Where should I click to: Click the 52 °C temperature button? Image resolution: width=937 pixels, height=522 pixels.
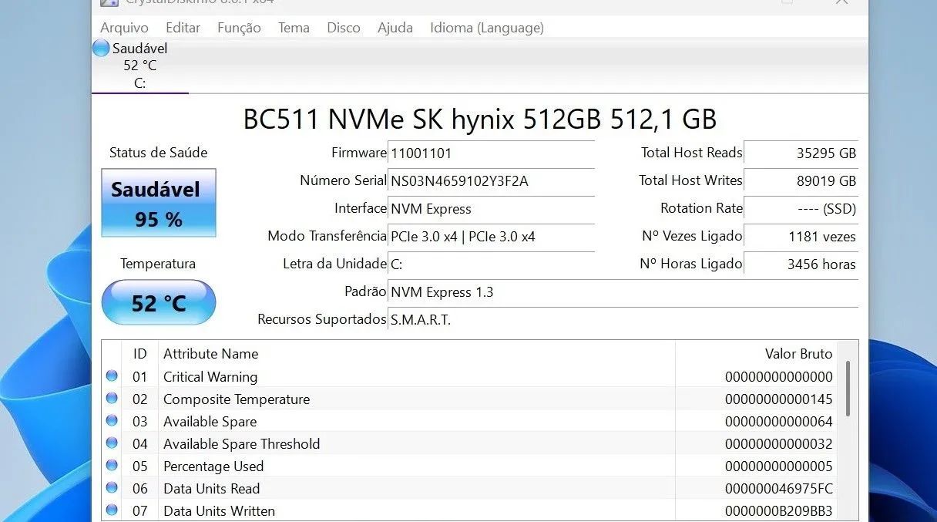click(x=159, y=302)
